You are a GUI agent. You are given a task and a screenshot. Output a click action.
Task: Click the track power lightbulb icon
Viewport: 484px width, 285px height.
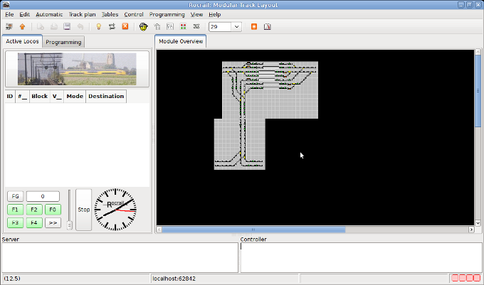(99, 27)
